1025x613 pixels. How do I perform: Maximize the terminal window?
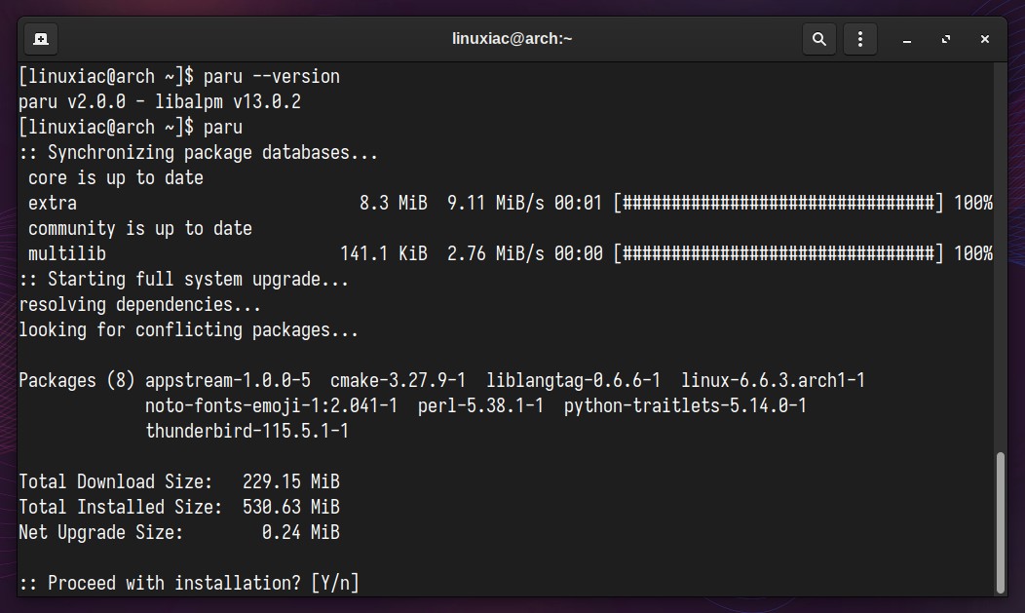946,40
